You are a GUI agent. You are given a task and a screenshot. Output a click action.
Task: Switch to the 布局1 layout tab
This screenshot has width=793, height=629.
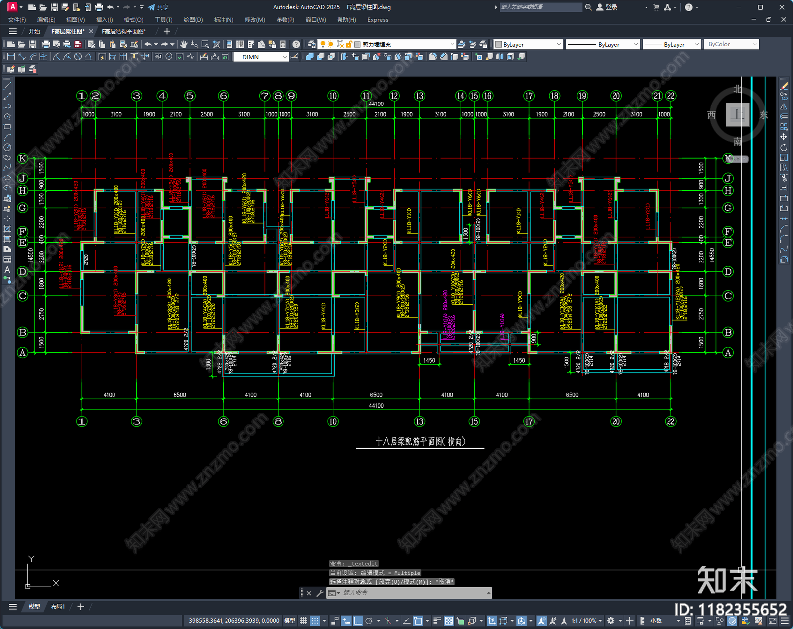(58, 606)
